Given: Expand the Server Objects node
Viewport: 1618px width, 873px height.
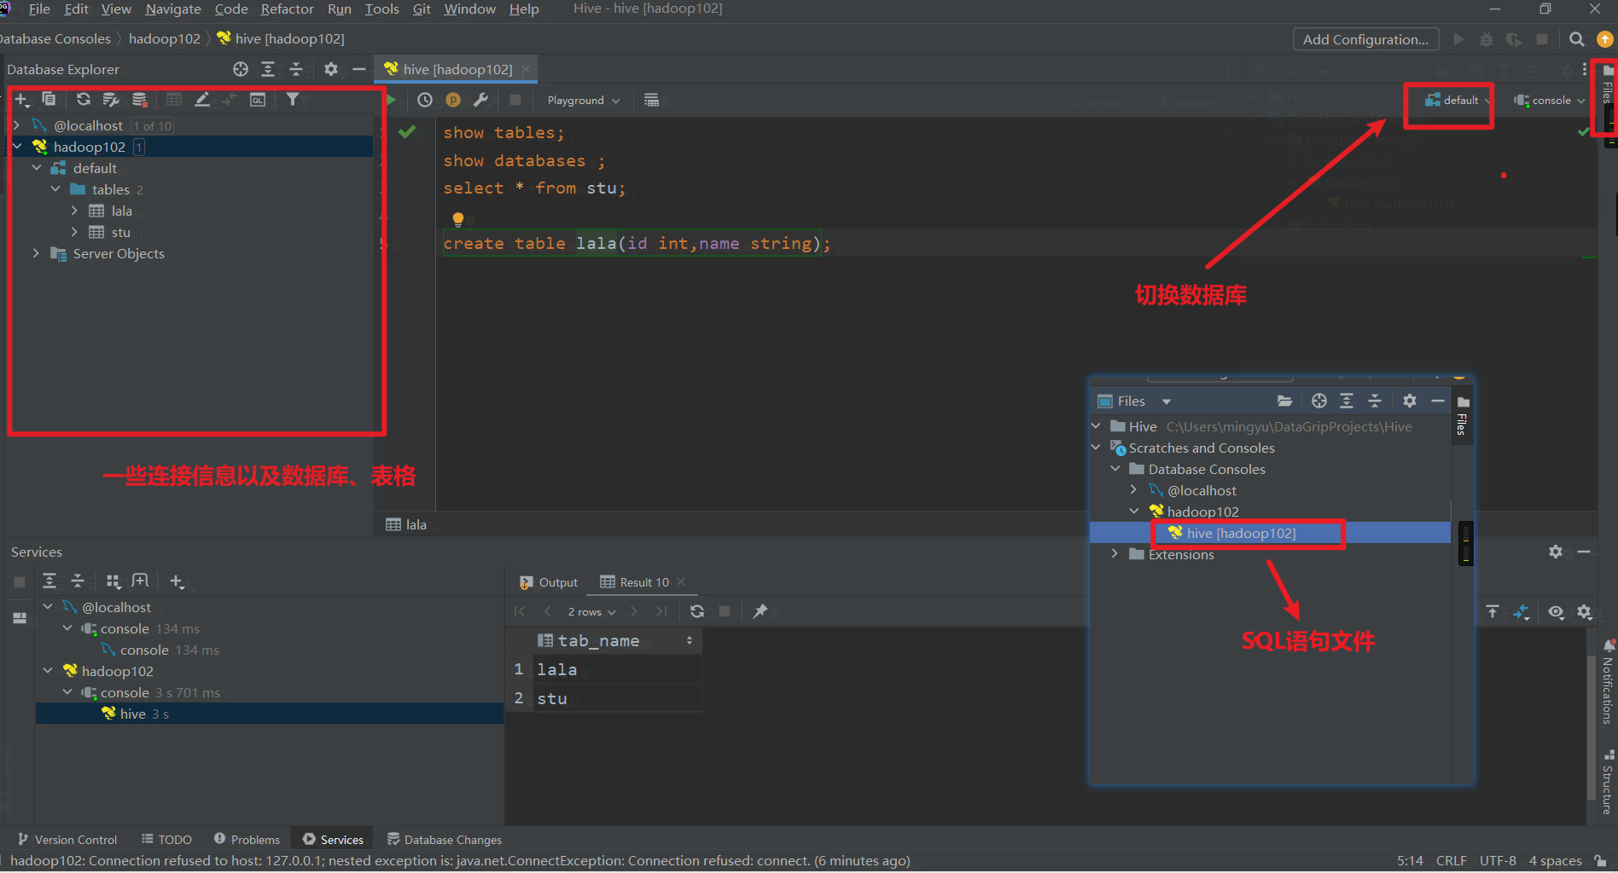Looking at the screenshot, I should coord(36,253).
